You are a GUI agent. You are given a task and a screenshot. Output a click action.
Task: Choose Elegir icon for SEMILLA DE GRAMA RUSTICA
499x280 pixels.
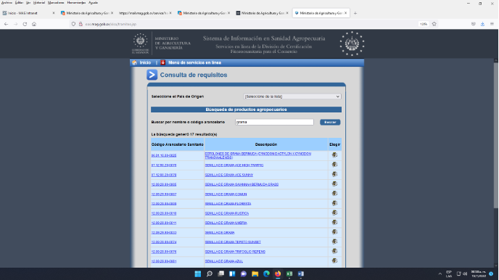(334, 213)
